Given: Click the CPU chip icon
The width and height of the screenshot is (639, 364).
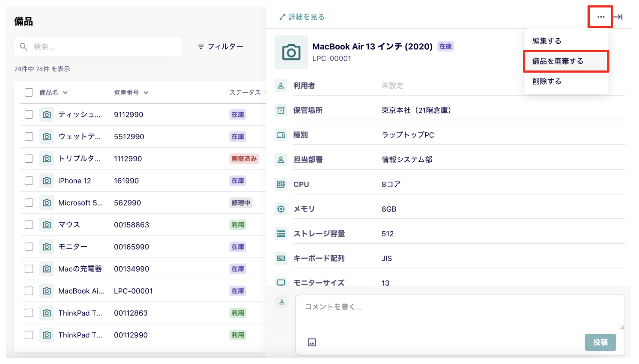Looking at the screenshot, I should (281, 185).
